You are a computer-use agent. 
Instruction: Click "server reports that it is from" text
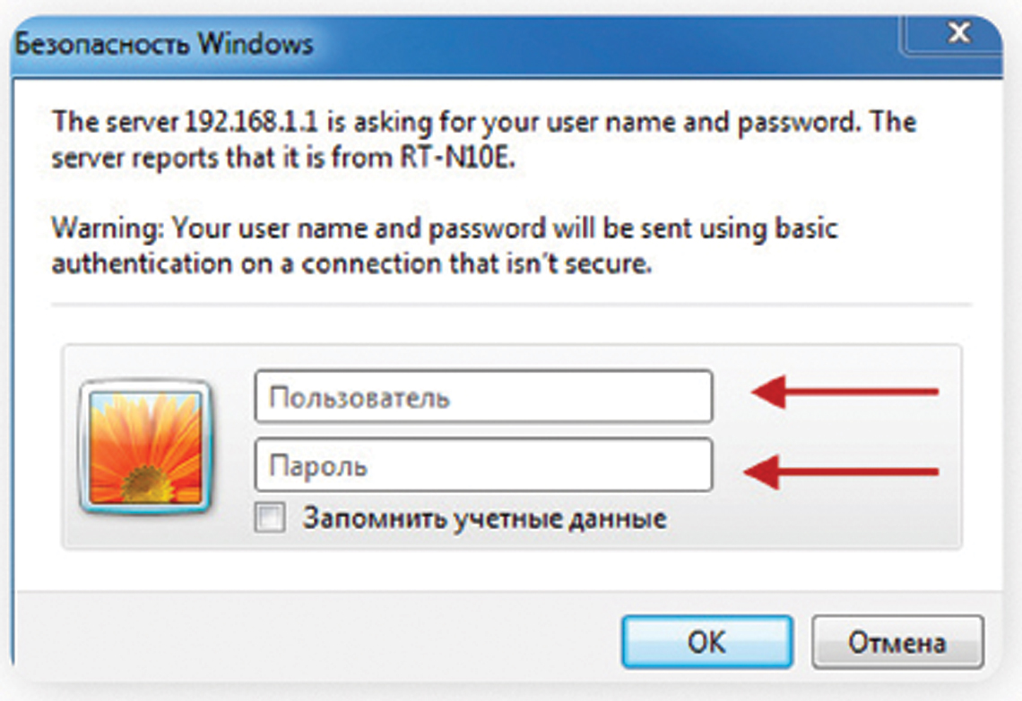click(222, 158)
